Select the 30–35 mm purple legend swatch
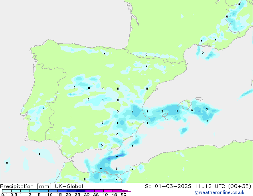The image size is (253, 196). [89, 191]
